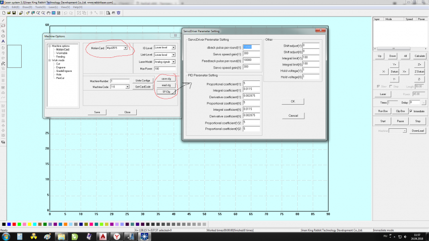Viewport: 429px width, 241px height.
Task: Select the text tool A
Action: pos(3,41)
